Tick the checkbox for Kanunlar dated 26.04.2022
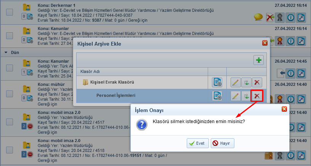This screenshot has width=311, height=166. (x=10, y=68)
